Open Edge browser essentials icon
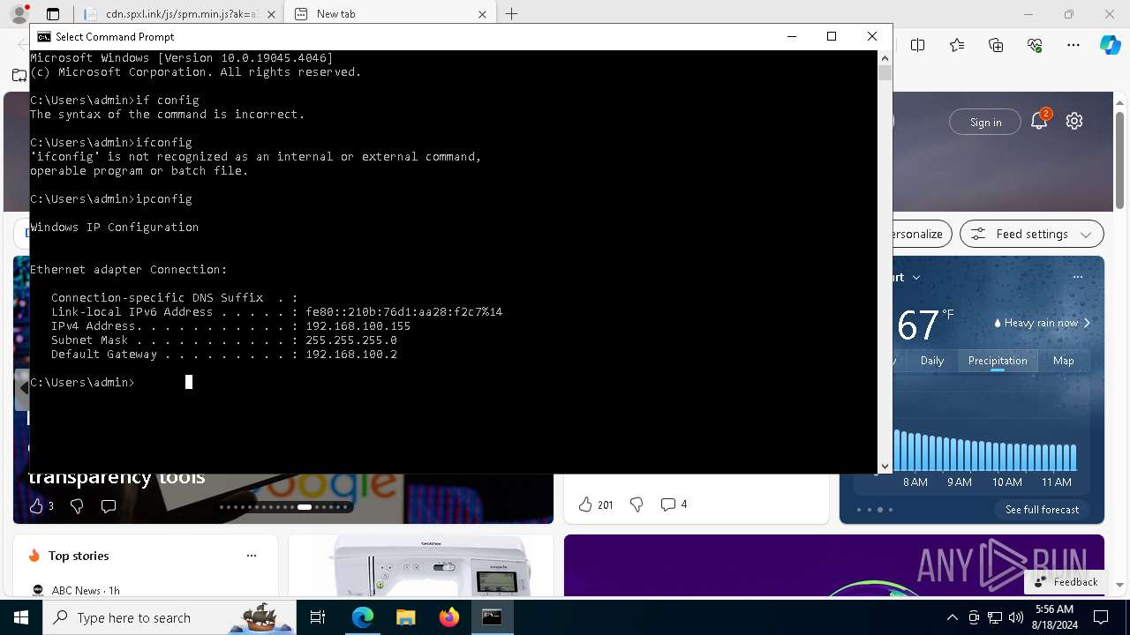Screen dimensions: 1130x635 click(x=1035, y=45)
